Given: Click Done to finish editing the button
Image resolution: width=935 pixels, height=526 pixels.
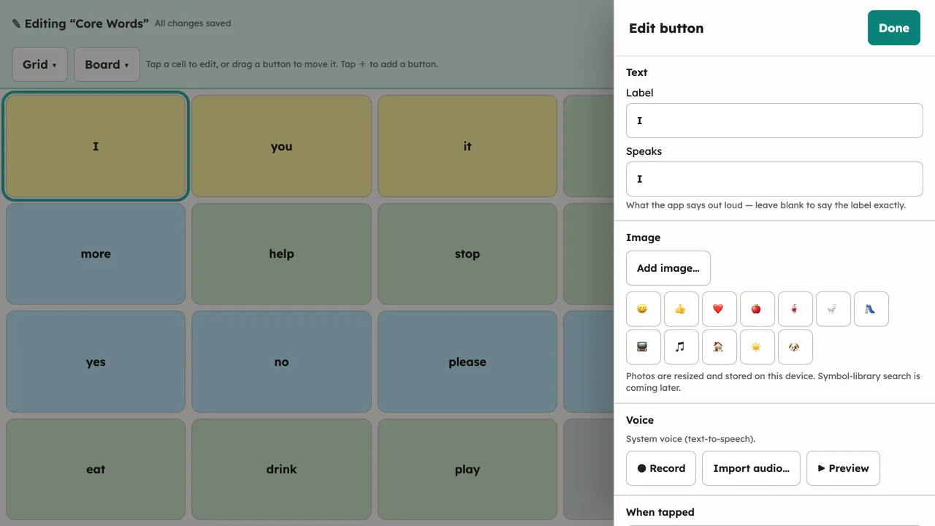Looking at the screenshot, I should pos(894,28).
